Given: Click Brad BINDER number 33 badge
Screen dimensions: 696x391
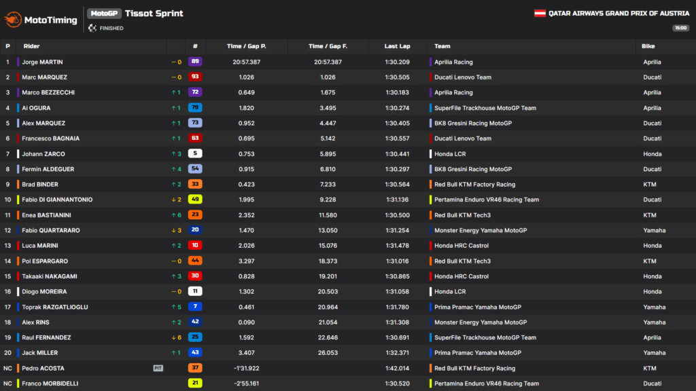Looking at the screenshot, I should (195, 184).
